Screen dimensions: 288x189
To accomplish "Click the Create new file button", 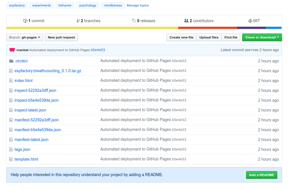I will tap(182, 37).
